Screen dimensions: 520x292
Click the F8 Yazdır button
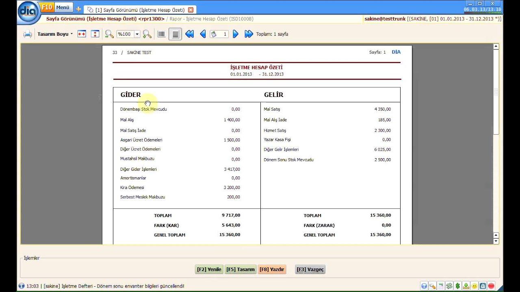(x=272, y=269)
